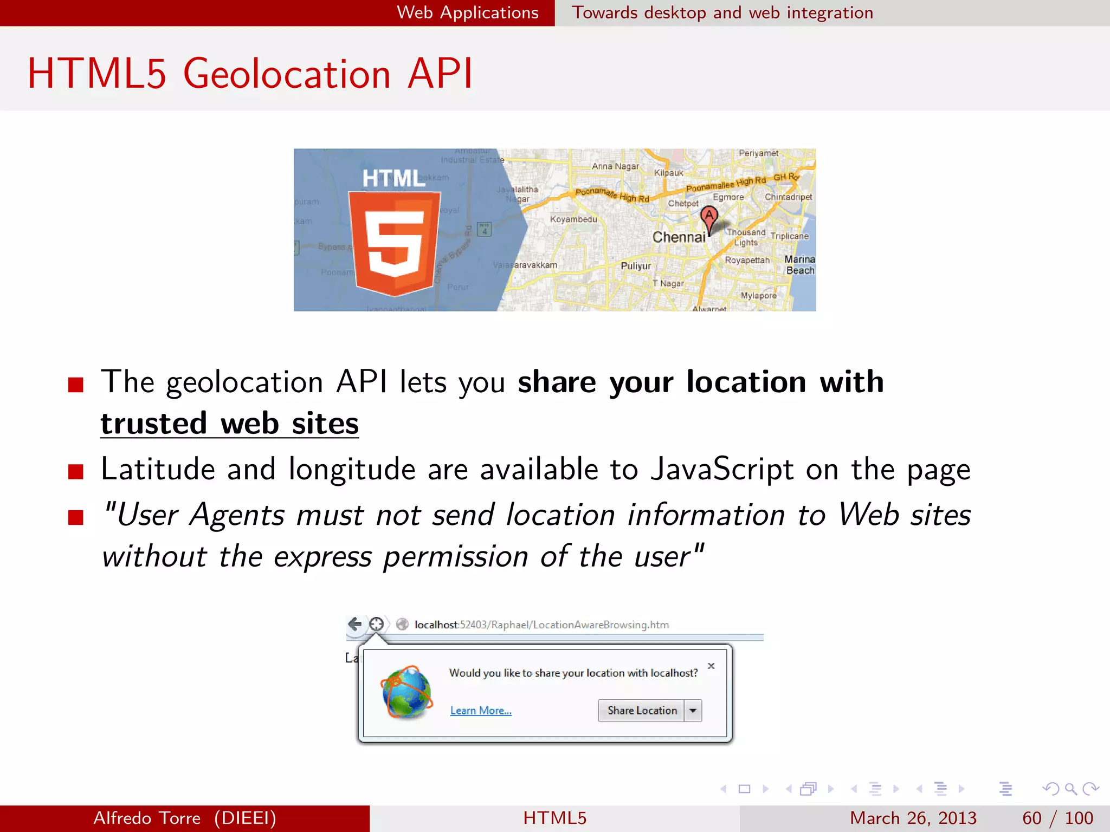This screenshot has height=832, width=1110.
Task: Go back one frame using the frame left arrow
Action: (x=789, y=789)
